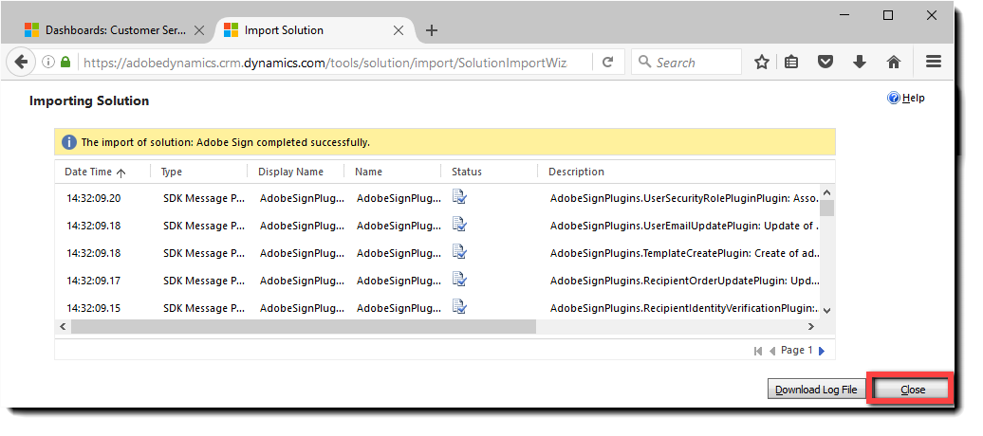Select the UserEmailUpdatePlugin description cell

click(684, 226)
